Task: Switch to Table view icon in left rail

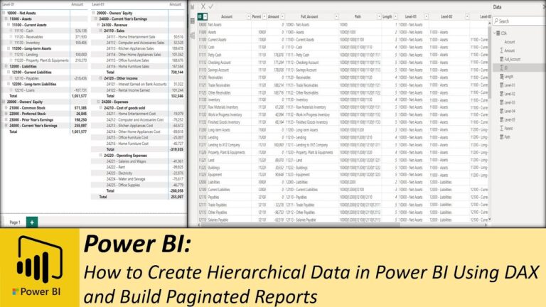Action: pyautogui.click(x=192, y=21)
